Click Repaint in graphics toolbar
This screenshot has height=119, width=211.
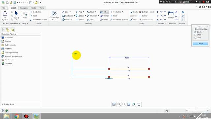coord(129,104)
